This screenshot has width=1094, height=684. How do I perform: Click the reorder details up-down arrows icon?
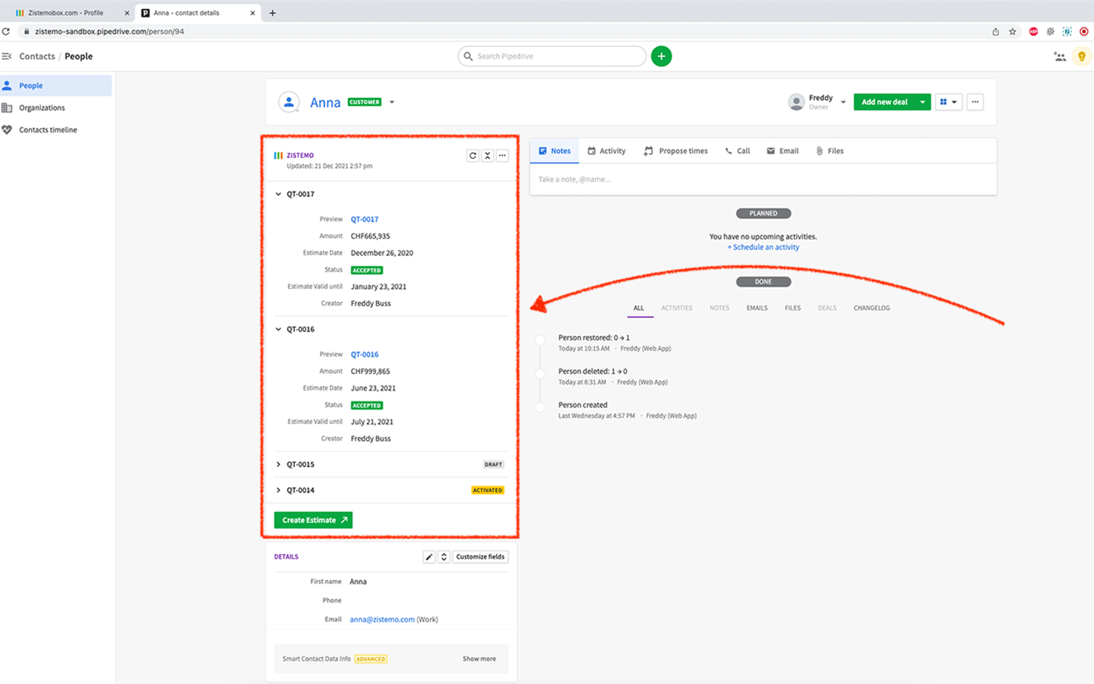point(444,557)
